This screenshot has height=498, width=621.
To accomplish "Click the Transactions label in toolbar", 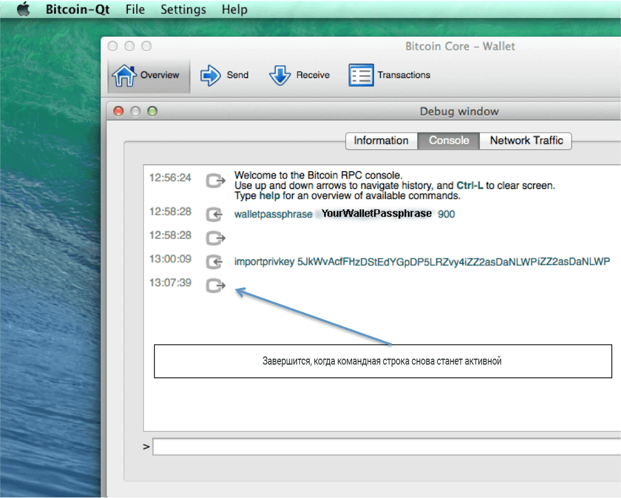I will [404, 75].
